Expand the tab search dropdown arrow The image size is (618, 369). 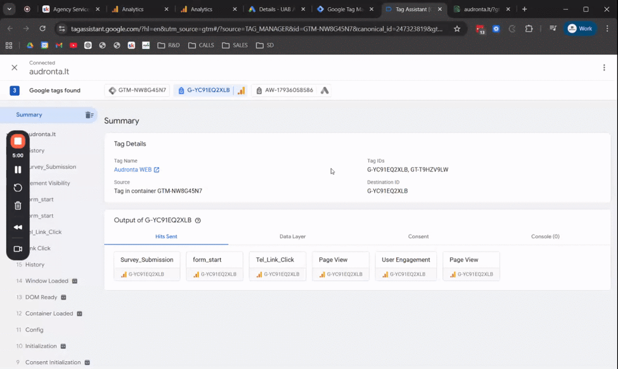point(9,9)
